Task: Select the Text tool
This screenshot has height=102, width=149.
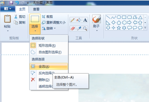Action: click(85, 20)
